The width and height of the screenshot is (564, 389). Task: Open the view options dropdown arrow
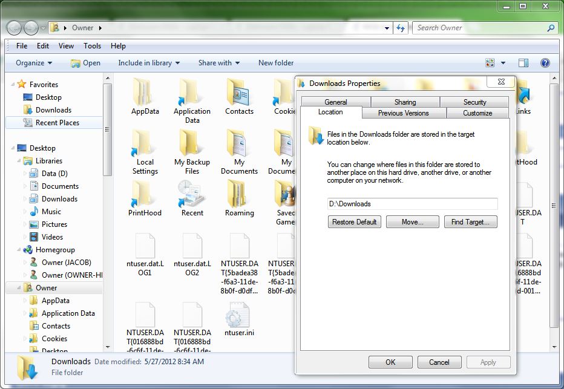click(503, 63)
